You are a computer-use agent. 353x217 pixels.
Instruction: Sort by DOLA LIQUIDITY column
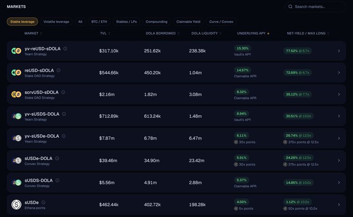[207, 33]
